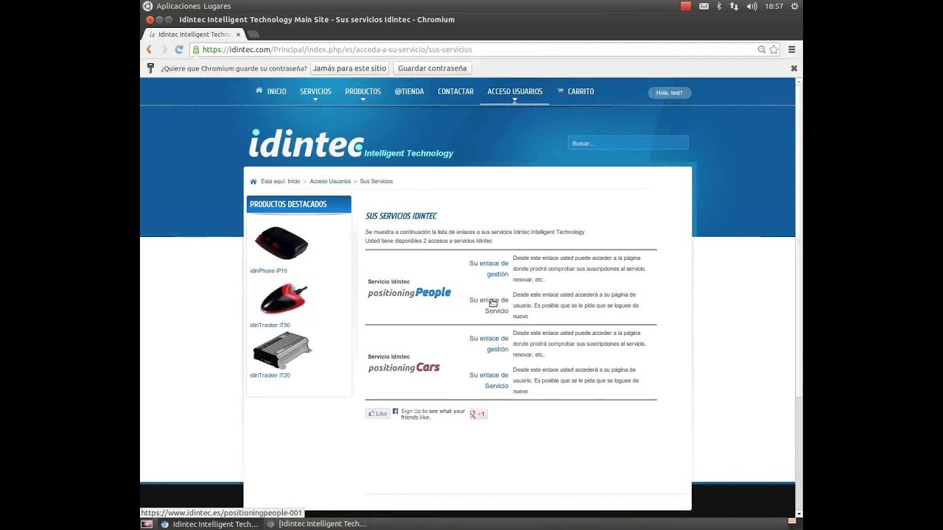Click the 'SUS SERVICIOS IDINTEC' heading
Screen dimensions: 943x530
(402, 216)
